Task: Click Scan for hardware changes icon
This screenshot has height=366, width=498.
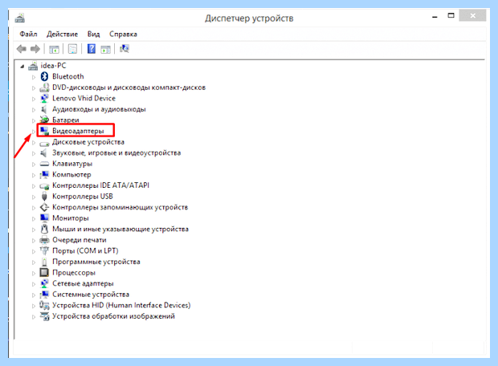Action: [124, 49]
